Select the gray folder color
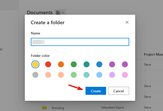Screen dimensions: 163x111 click(35, 75)
